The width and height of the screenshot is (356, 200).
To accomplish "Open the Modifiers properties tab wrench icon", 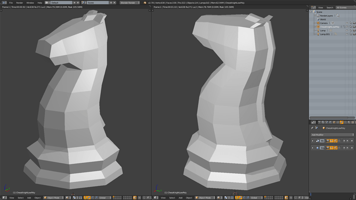I will pyautogui.click(x=342, y=122).
